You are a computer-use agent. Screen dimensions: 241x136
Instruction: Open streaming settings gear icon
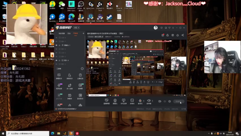click(x=170, y=101)
